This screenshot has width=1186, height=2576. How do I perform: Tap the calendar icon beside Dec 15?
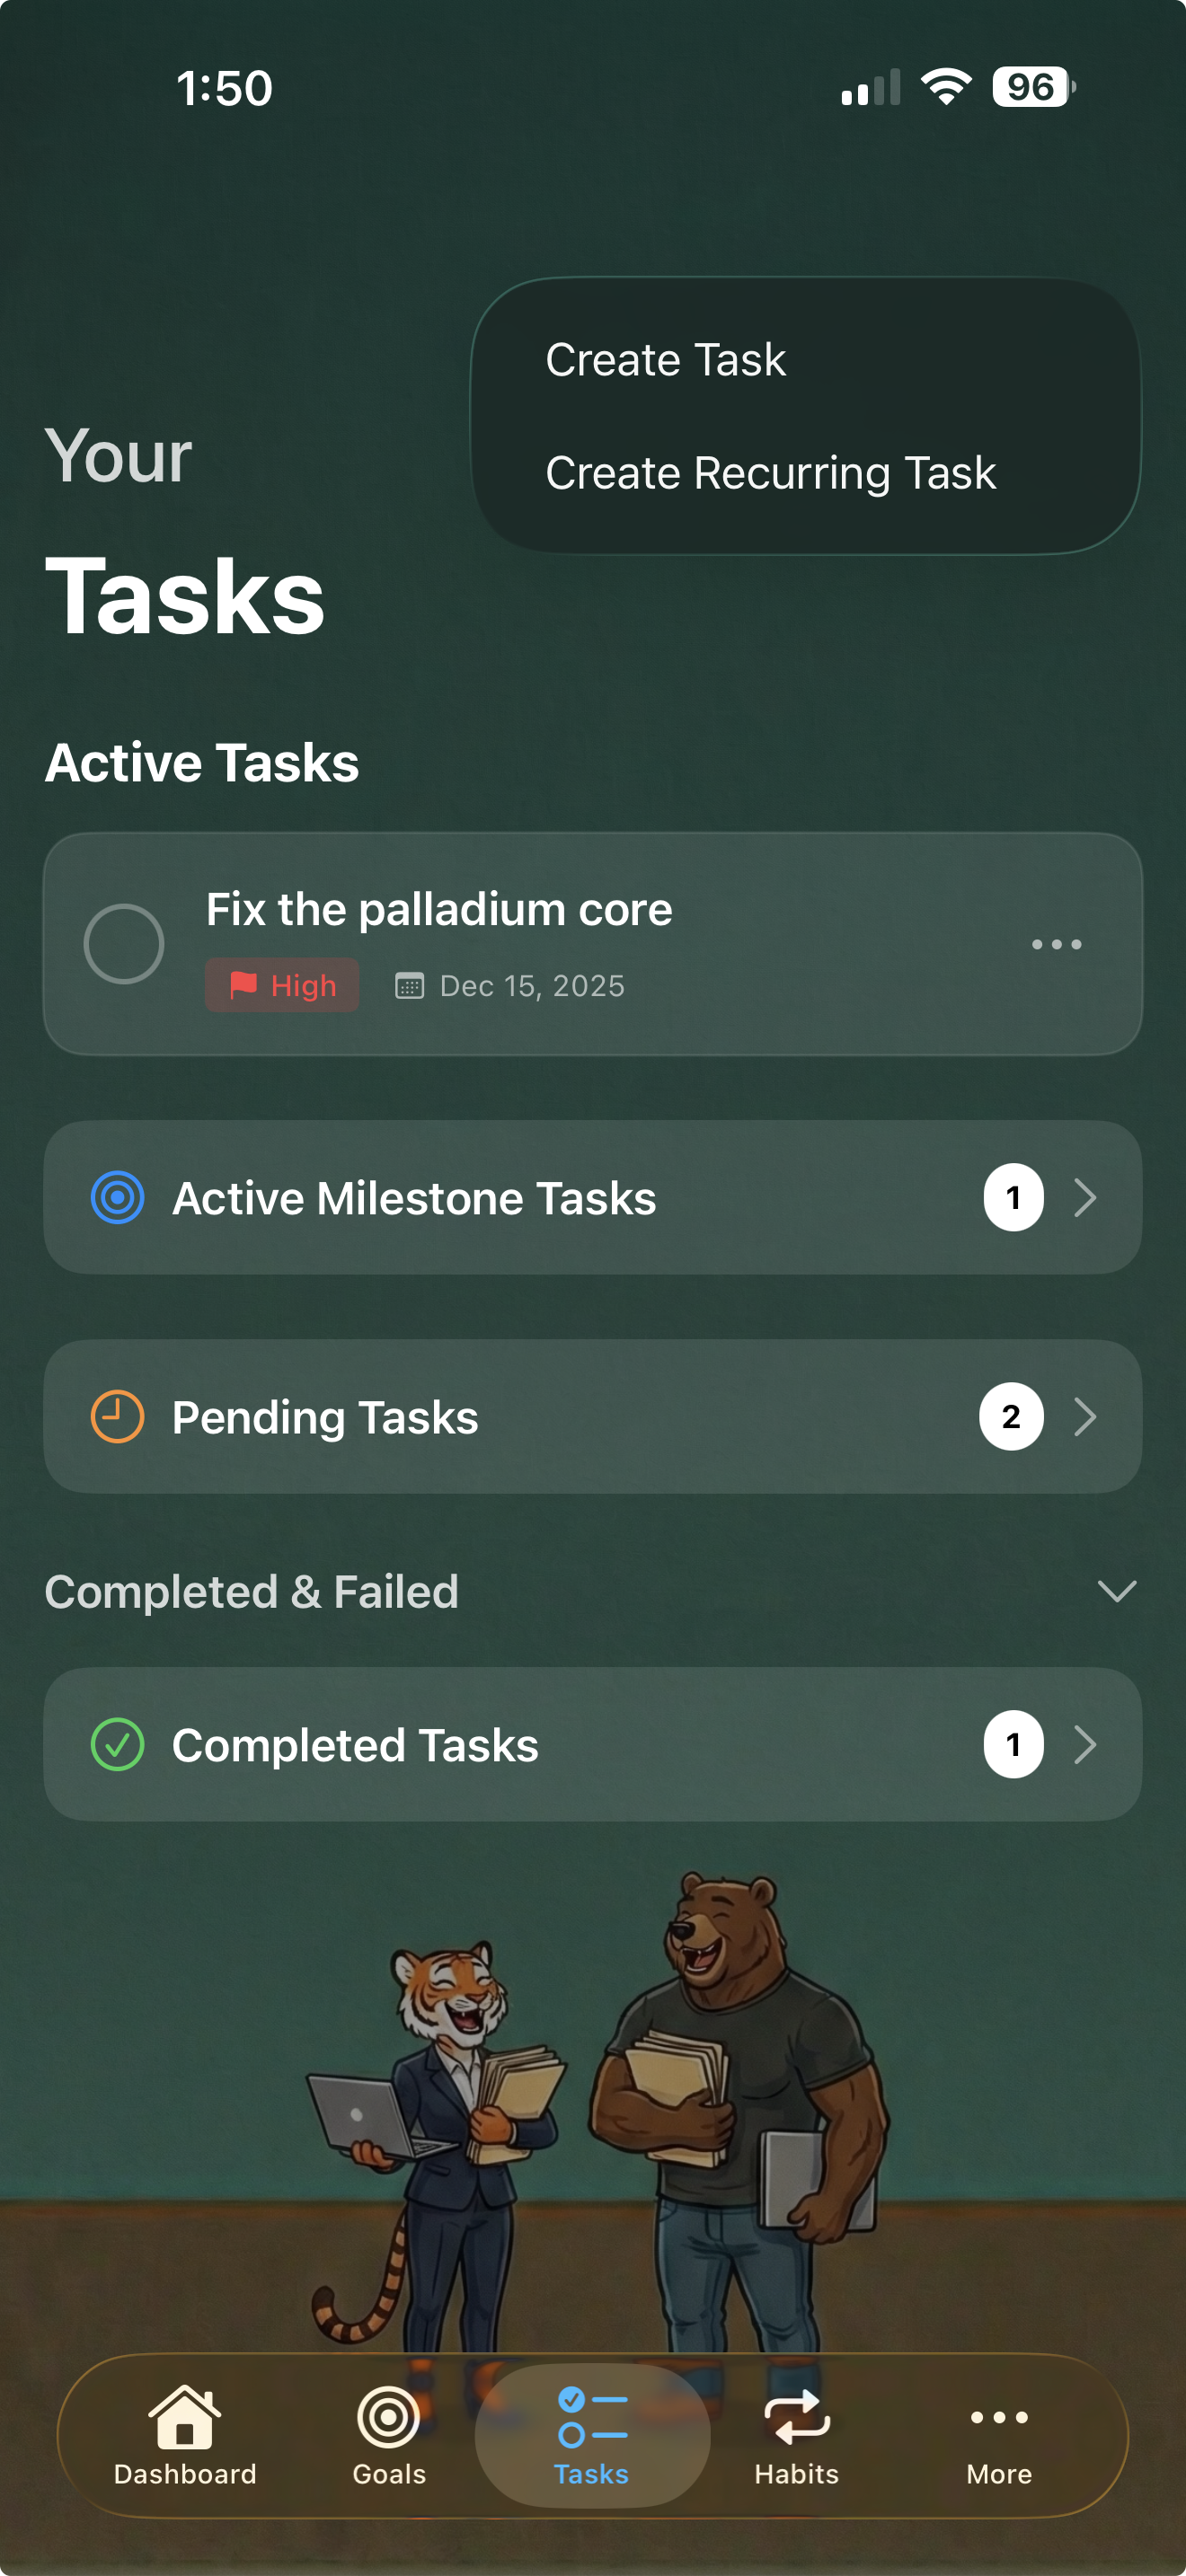(x=409, y=986)
